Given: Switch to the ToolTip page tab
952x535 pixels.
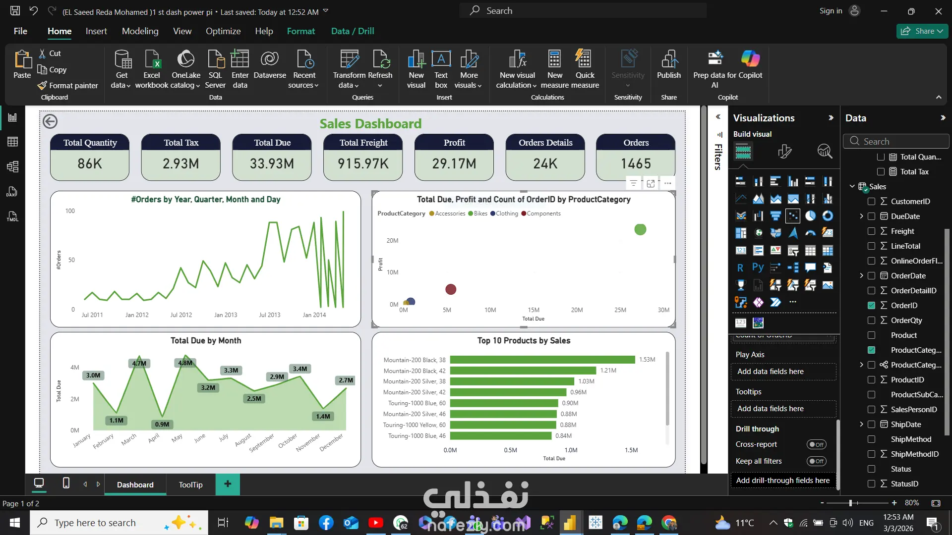Looking at the screenshot, I should coord(190,484).
